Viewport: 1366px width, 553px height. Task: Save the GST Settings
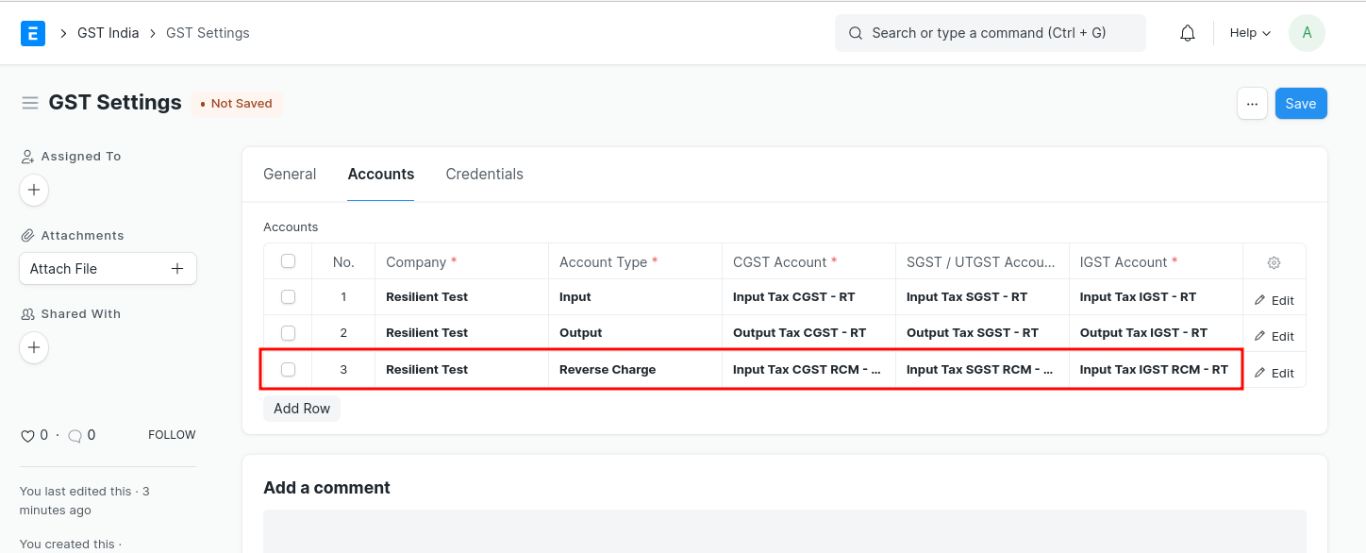(1301, 104)
